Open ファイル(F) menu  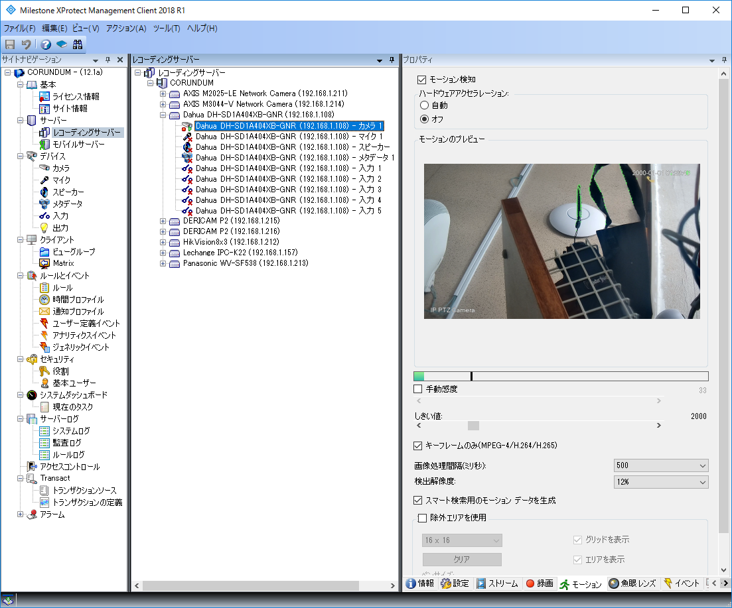[x=19, y=29]
